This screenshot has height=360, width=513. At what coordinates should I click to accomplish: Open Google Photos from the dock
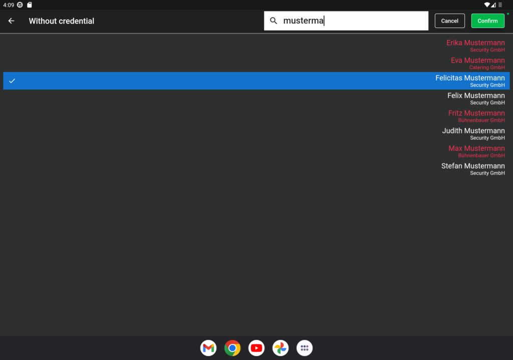[x=281, y=348]
